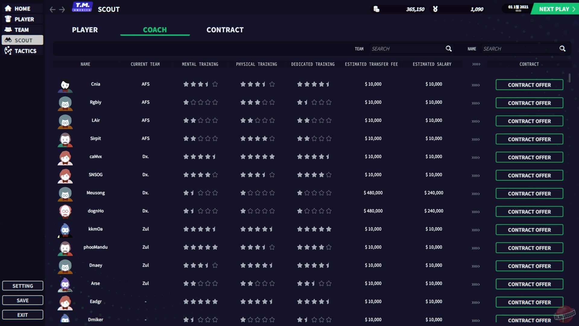Click the team search magnifier icon
This screenshot has width=579, height=326.
(448, 49)
